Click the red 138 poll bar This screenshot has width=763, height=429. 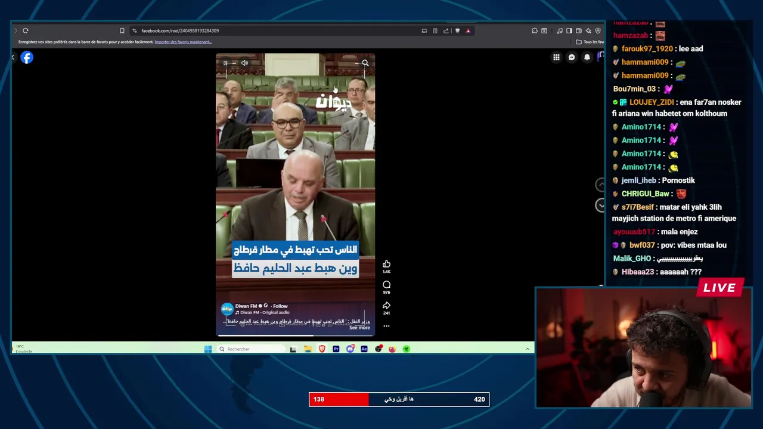(x=339, y=399)
